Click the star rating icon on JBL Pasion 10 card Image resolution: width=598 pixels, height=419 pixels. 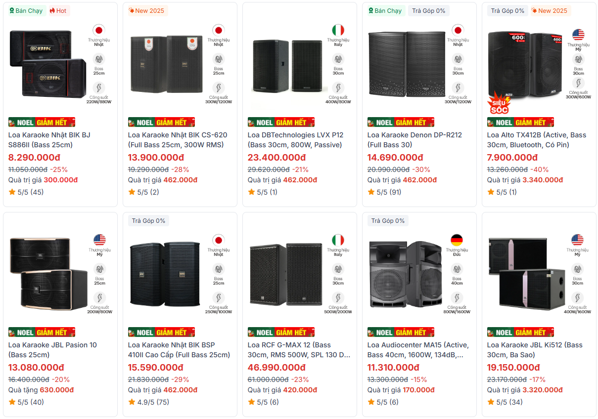12,402
